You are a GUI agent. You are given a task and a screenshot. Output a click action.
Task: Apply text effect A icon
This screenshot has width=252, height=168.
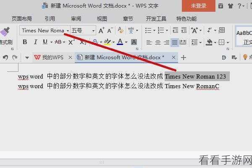pyautogui.click(x=95, y=42)
